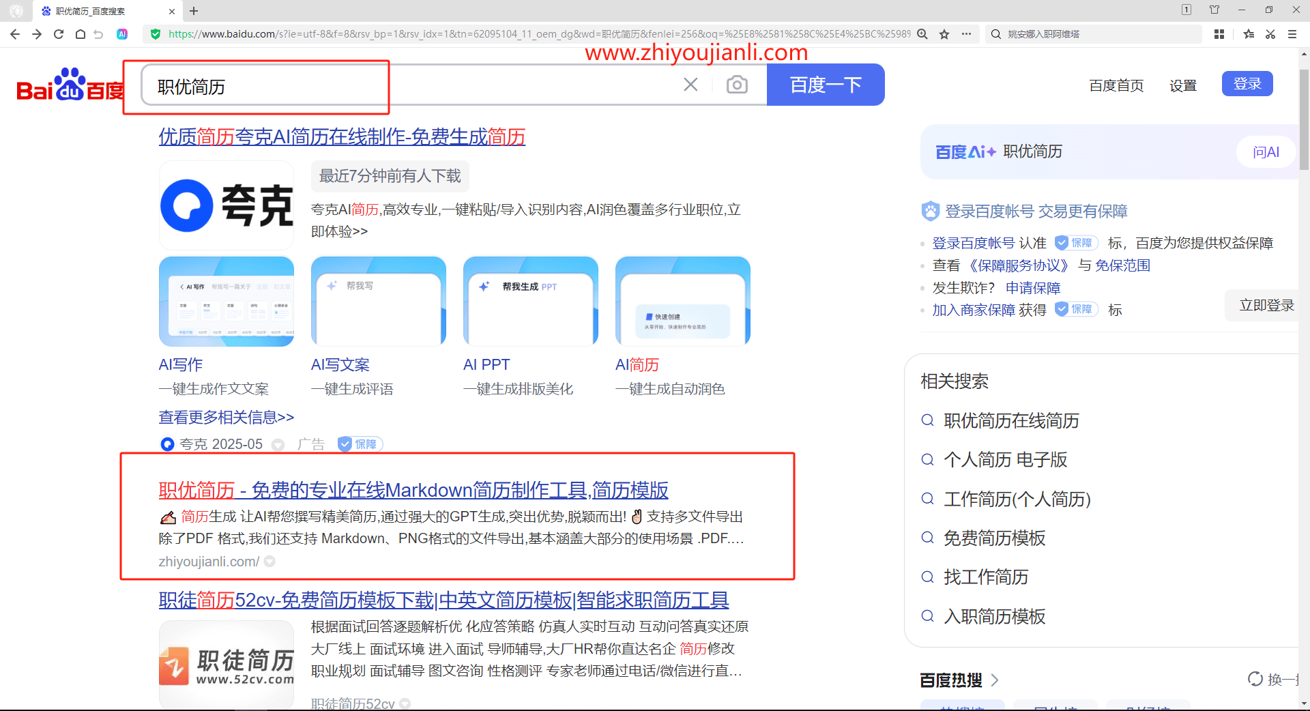Click the search icon next to 职优简历在线简历
The image size is (1310, 711).
pos(927,420)
